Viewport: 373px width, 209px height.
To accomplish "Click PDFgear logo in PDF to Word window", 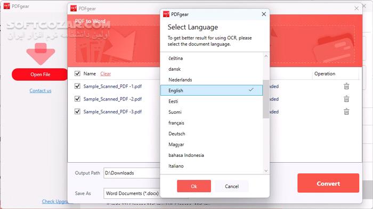I will point(74,9).
